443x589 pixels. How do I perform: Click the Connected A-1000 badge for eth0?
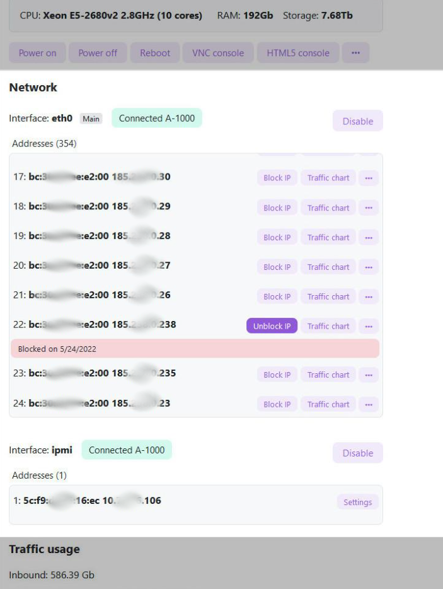click(x=157, y=118)
